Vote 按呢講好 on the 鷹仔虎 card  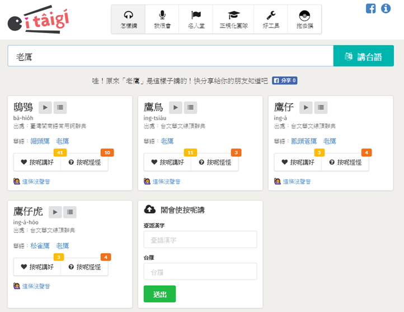(x=37, y=267)
